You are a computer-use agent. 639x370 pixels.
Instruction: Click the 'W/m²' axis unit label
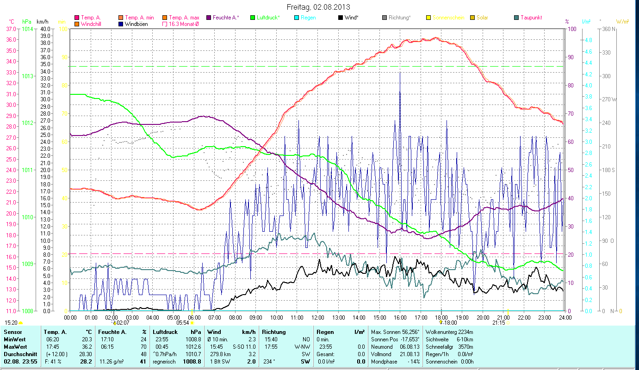(x=622, y=22)
